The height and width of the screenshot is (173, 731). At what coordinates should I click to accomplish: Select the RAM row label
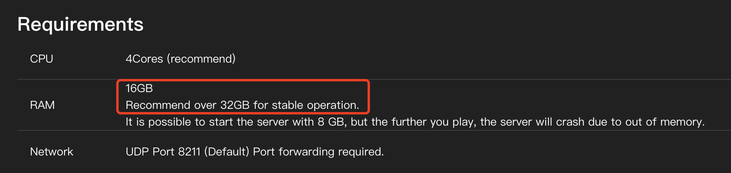point(42,105)
